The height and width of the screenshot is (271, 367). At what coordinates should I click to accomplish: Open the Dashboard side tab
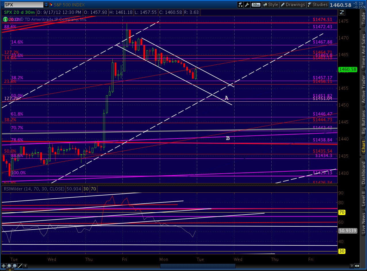(364, 172)
